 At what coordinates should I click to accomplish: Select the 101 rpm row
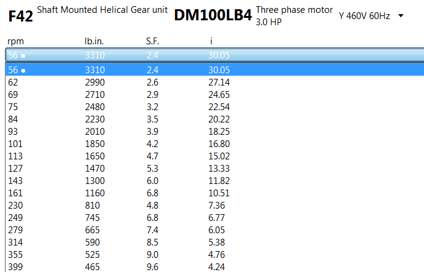[214, 144]
